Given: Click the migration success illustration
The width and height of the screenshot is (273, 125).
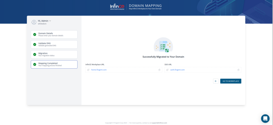Looking at the screenshot, I should click(x=163, y=45).
